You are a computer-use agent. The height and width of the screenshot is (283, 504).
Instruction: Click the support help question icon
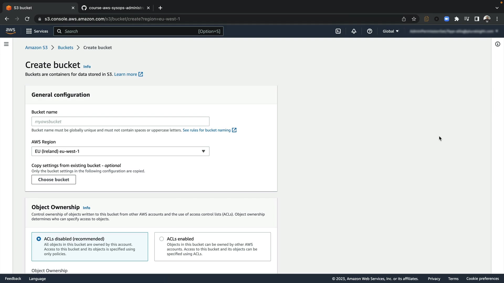pyautogui.click(x=370, y=31)
